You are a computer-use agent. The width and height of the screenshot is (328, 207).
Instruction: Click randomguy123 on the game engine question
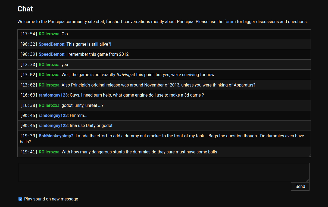(x=53, y=95)
